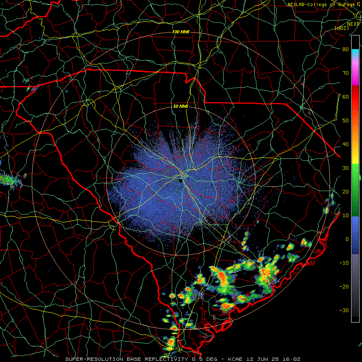Viewport: 362px width, 362px height.
Task: Click the 50 NMI range ring label
Action: coord(181,107)
